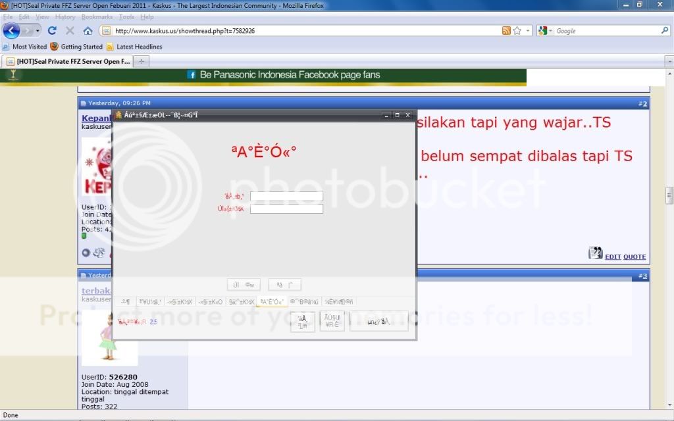Click the 'Join Date: Aug 2008' text
The width and height of the screenshot is (674, 421).
115,384
